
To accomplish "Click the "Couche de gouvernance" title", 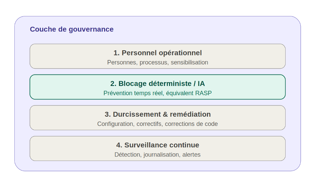I will (x=72, y=29).
